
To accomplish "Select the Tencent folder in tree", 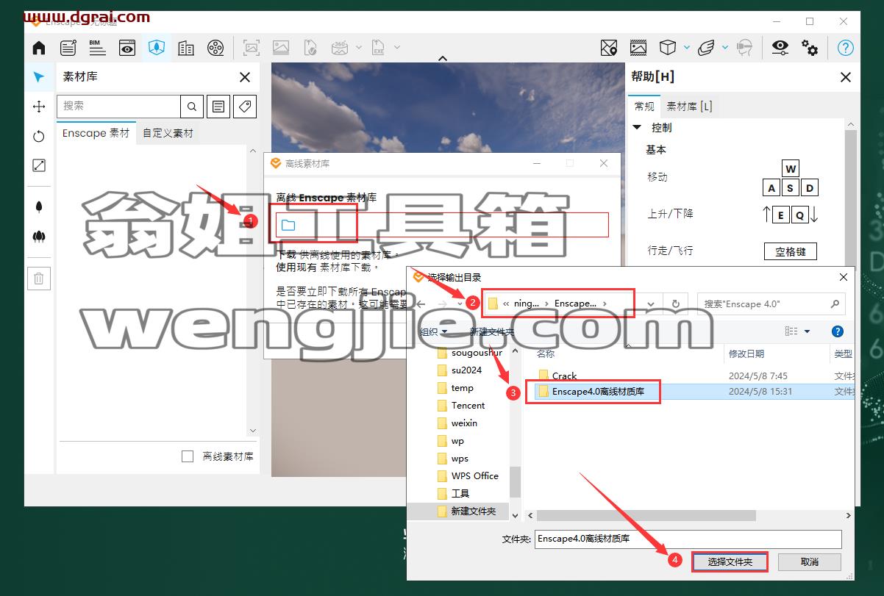I will (x=468, y=406).
